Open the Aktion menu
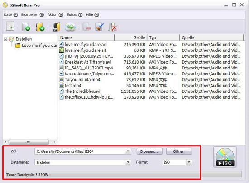Image resolution: width=249 pixels, height=183 pixels. point(55,15)
